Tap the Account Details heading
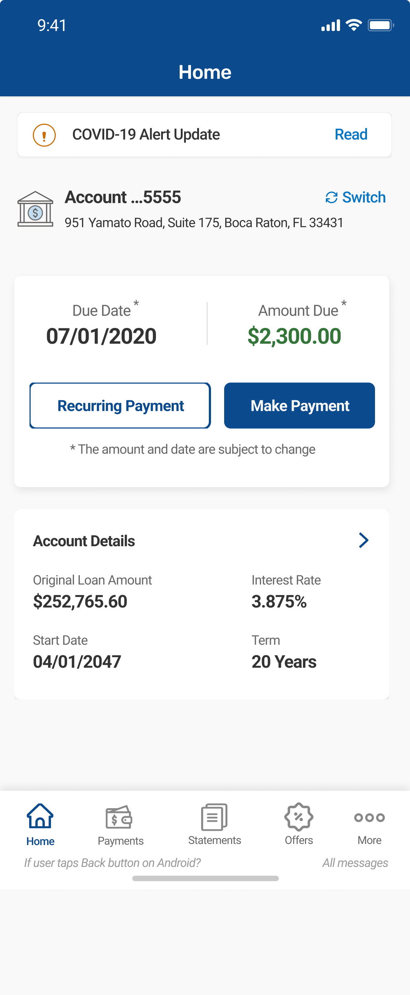 click(84, 541)
